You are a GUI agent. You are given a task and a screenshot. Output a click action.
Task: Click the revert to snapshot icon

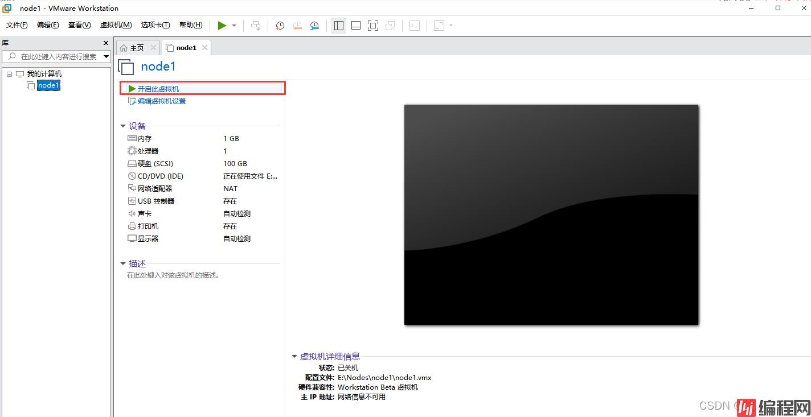297,26
